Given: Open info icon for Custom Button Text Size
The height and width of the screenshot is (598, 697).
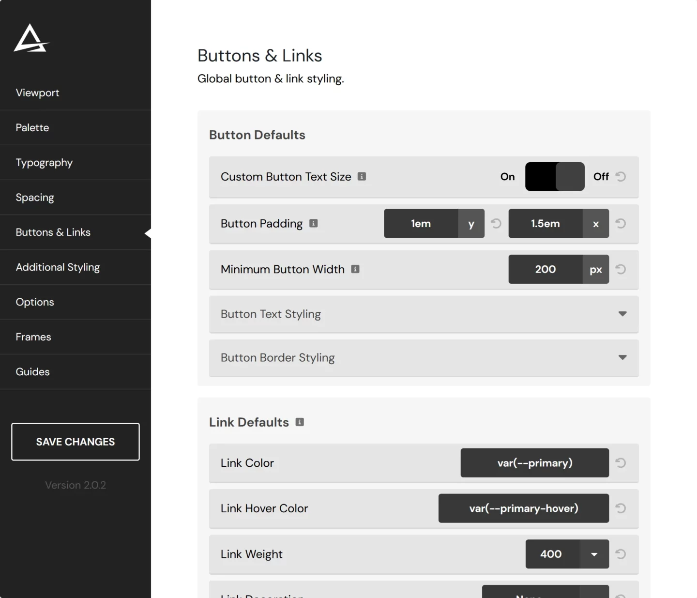Looking at the screenshot, I should [362, 176].
